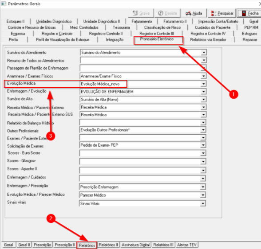
Task: Open Cuidados do Paciente tab
Action: 213,27
